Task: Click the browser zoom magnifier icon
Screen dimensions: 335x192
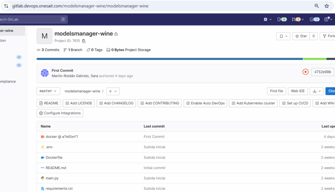Action: pos(317,6)
